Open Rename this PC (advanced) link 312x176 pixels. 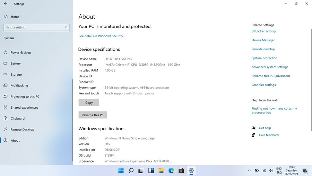[x=271, y=76]
